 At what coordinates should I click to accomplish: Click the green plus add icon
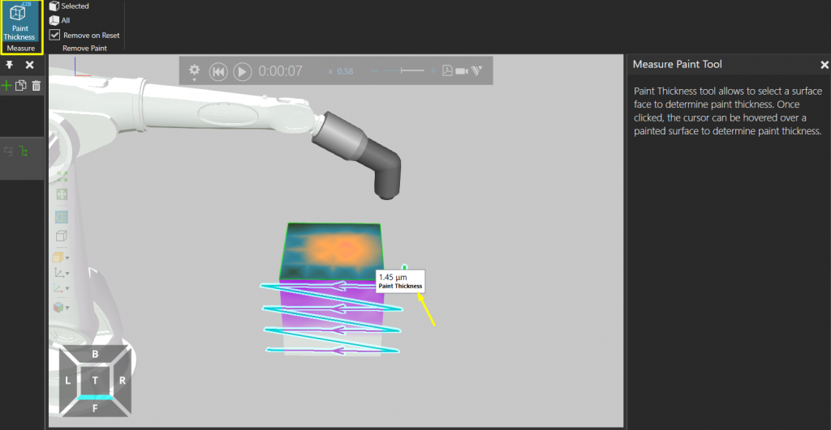tap(7, 85)
